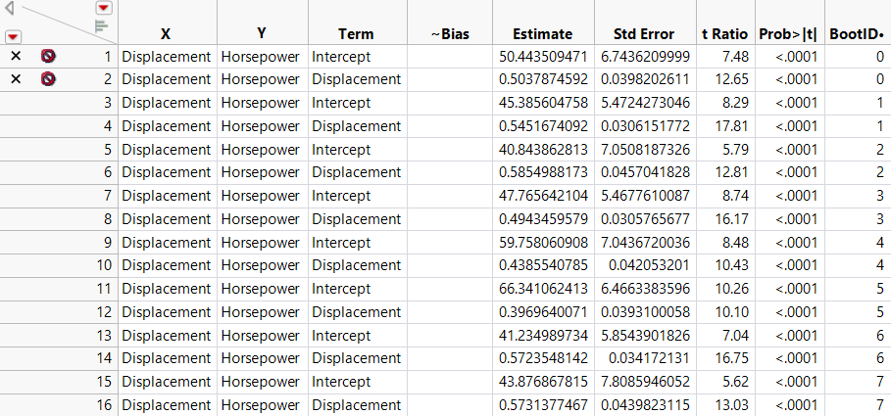Open the rows red triangle menu

[13, 36]
